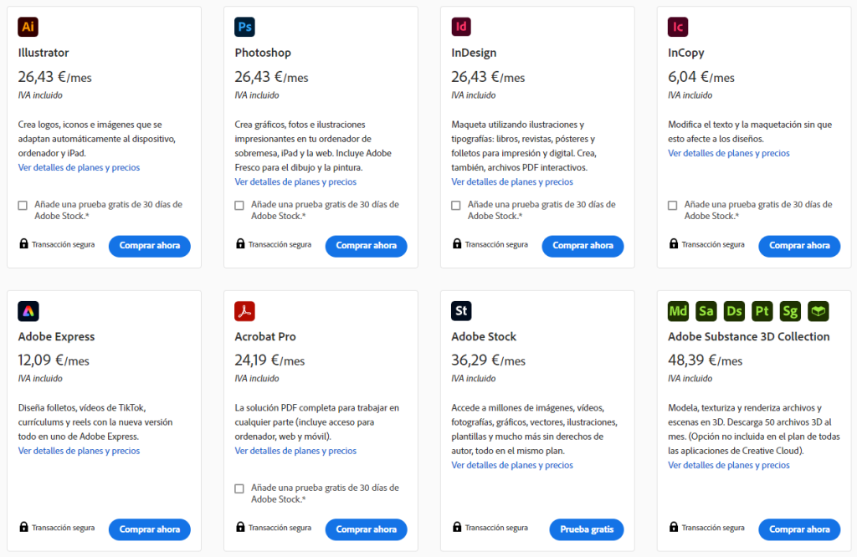Click the Adobe Express logo icon
857x557 pixels.
point(28,311)
